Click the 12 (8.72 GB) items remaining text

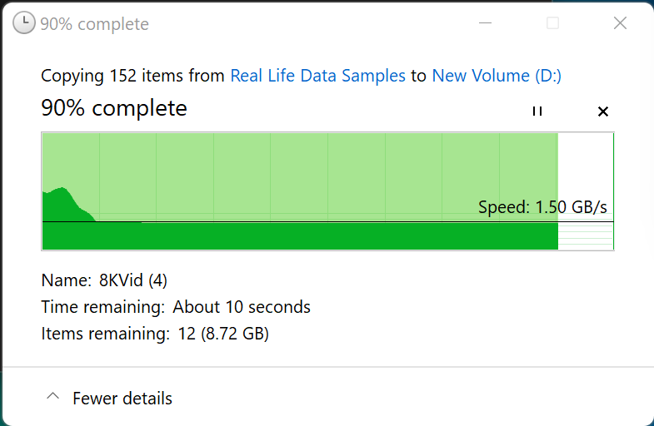[x=222, y=334]
